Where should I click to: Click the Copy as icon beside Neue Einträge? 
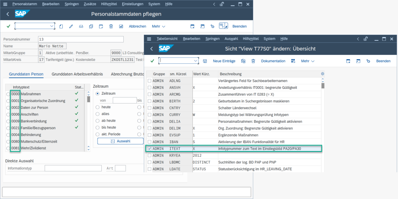(243, 61)
